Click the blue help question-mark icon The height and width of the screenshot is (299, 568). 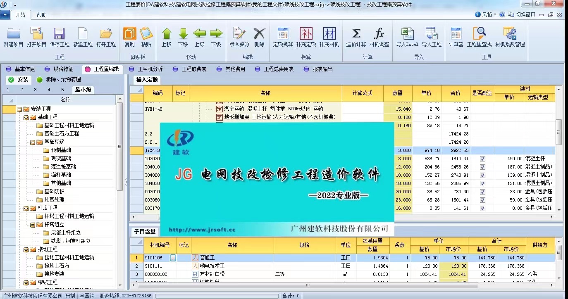click(x=502, y=14)
